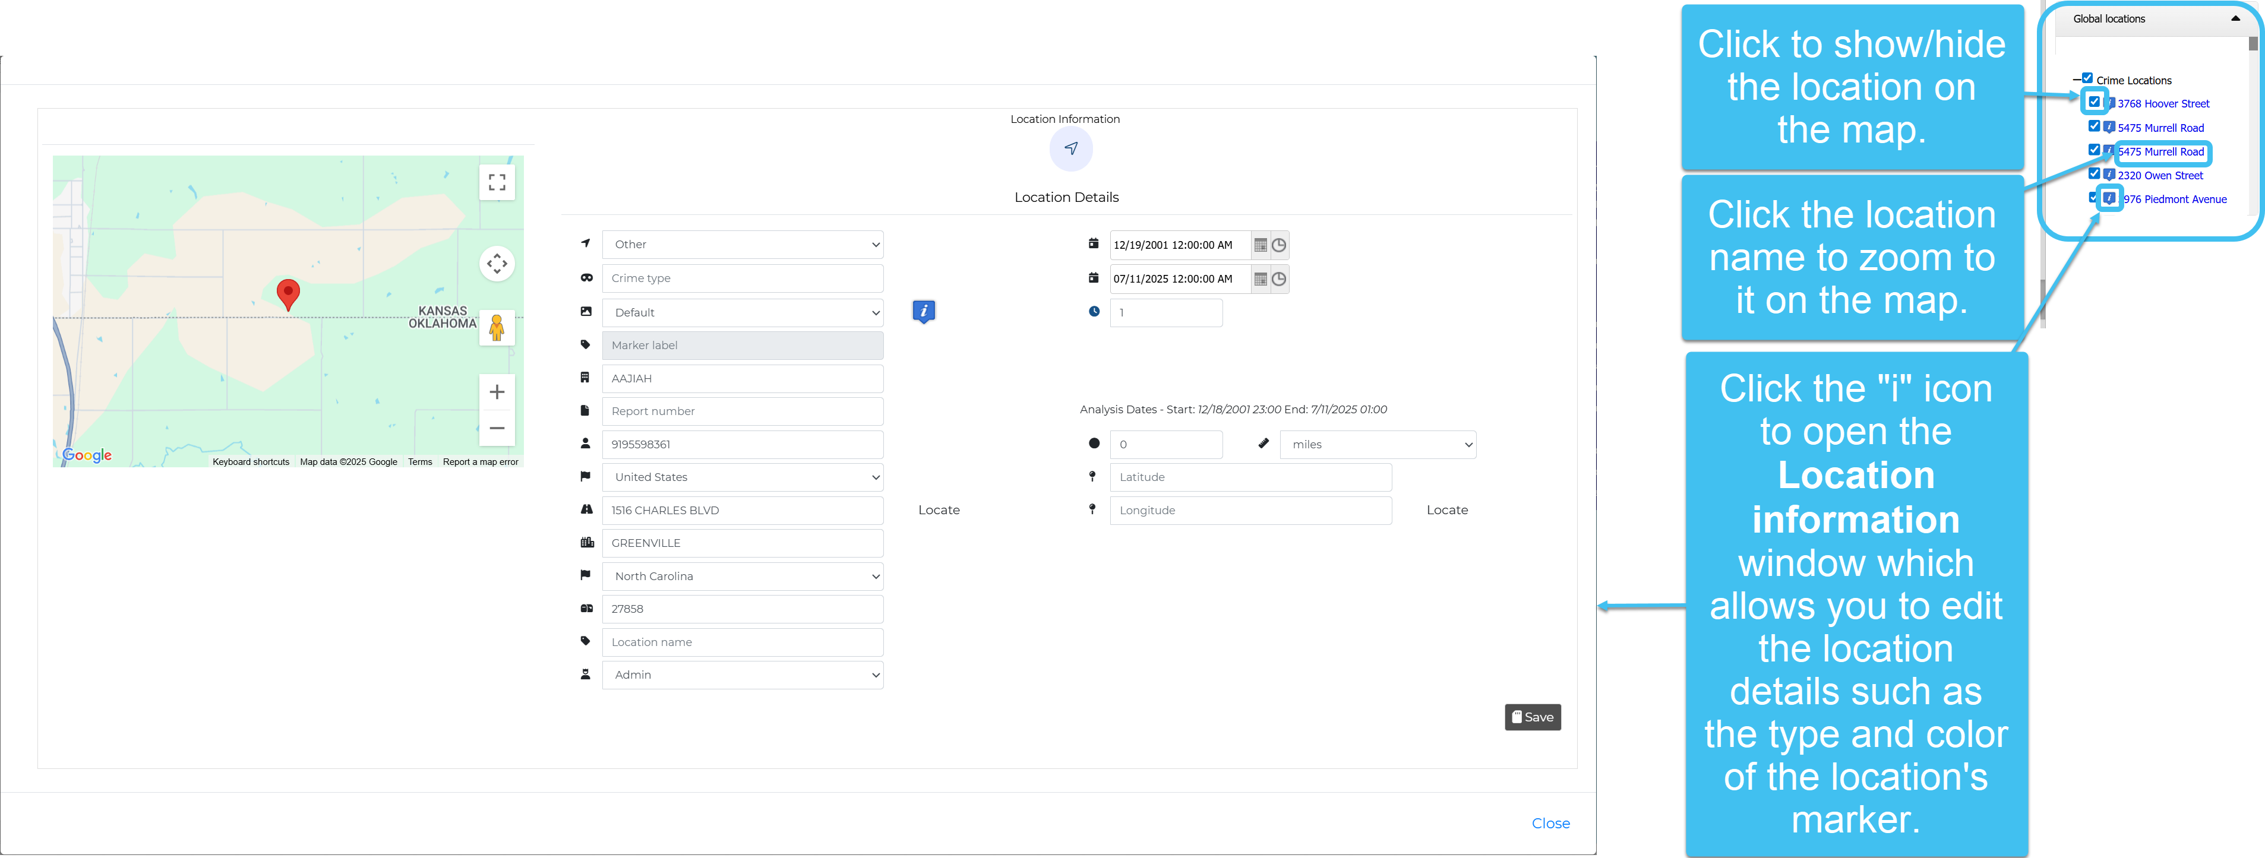Screen dimensions: 2265x858
Task: Click the blue marker icon preview
Action: point(923,311)
